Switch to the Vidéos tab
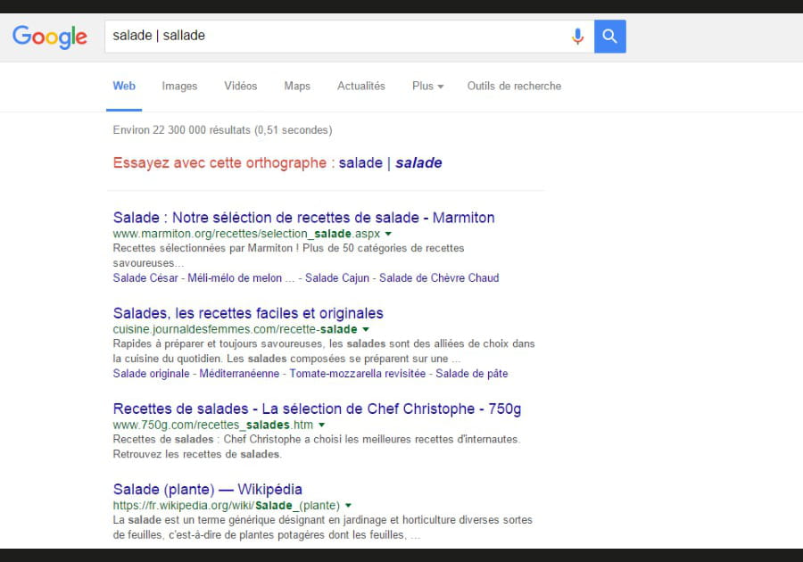 240,86
